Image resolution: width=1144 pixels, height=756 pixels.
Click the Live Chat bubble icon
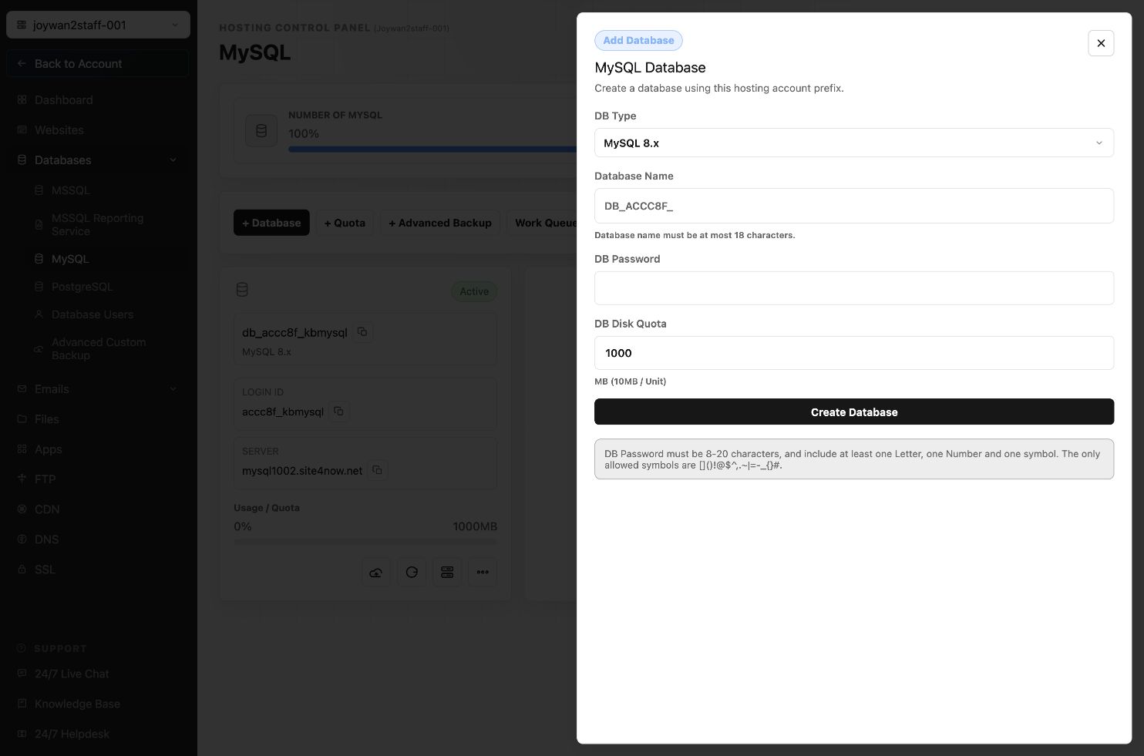click(22, 674)
